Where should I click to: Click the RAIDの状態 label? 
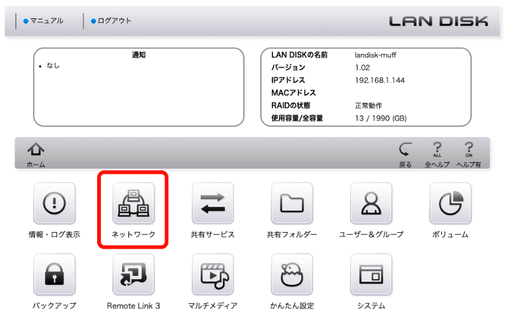tap(291, 105)
